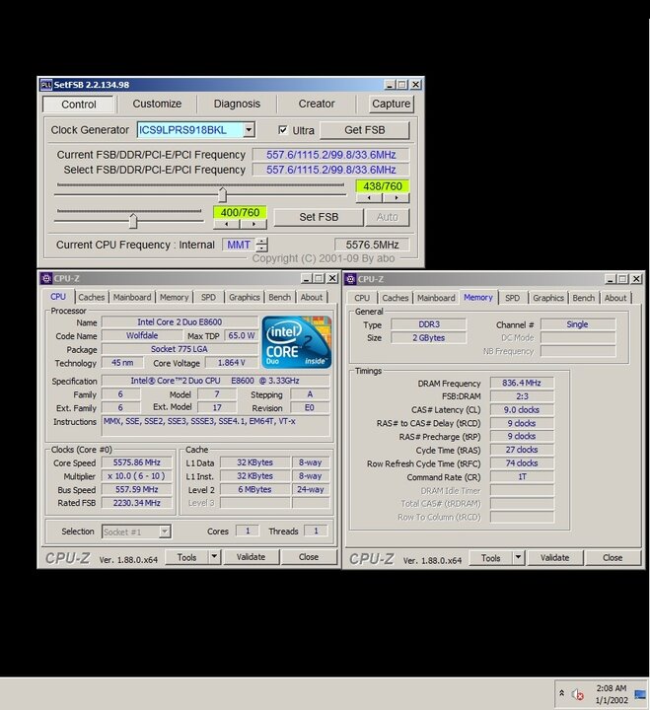
Task: Open Bench tab in right CPU-Z window
Action: 583,298
